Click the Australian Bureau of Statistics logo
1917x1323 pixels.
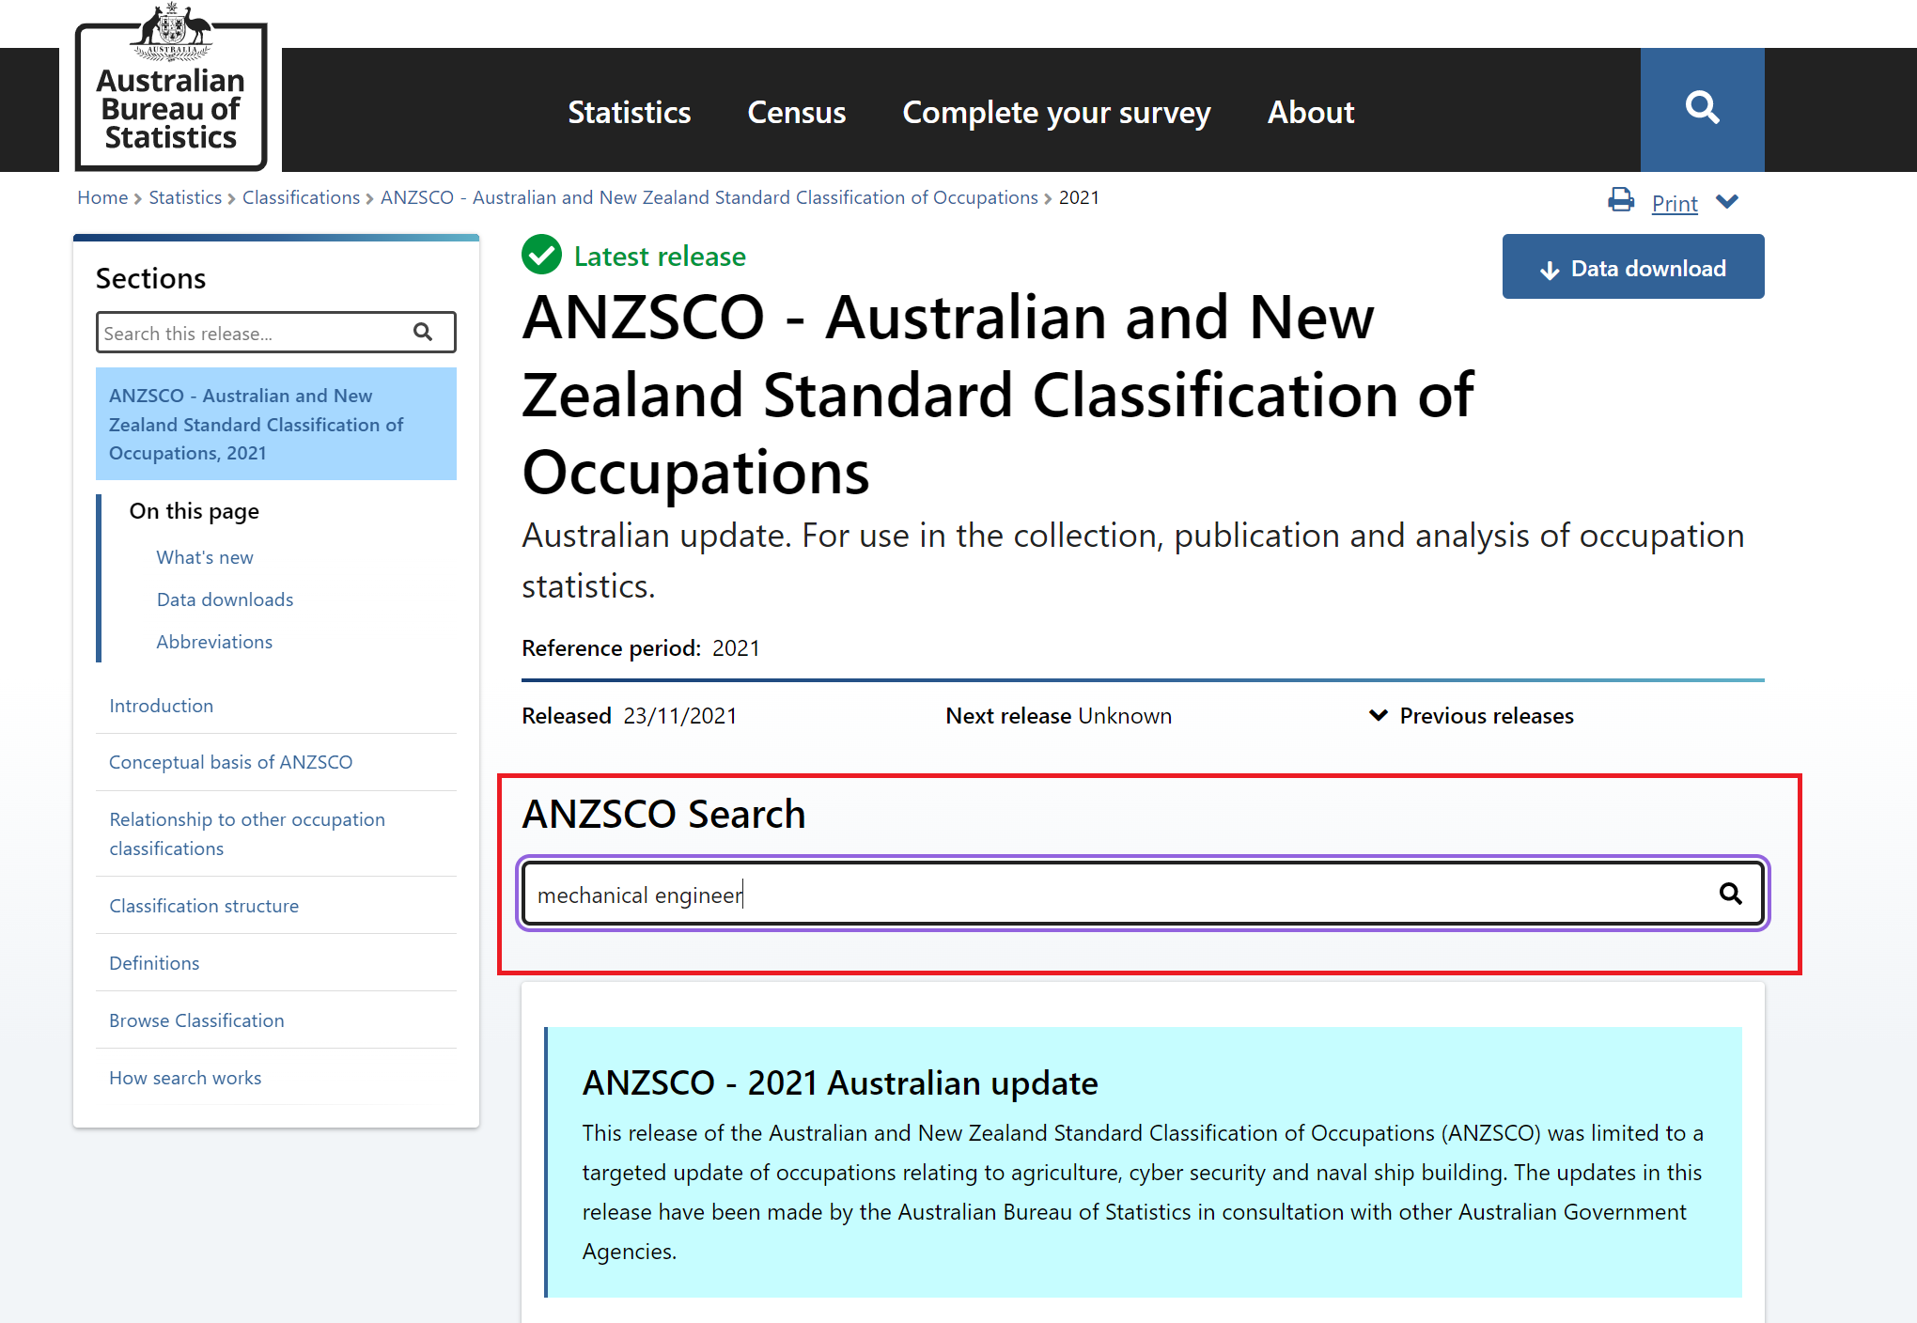[x=171, y=87]
